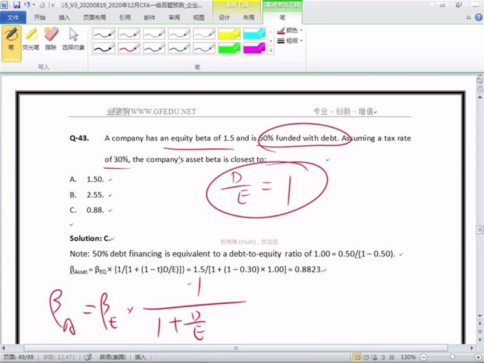Pick the thin gray pen style

point(204,34)
